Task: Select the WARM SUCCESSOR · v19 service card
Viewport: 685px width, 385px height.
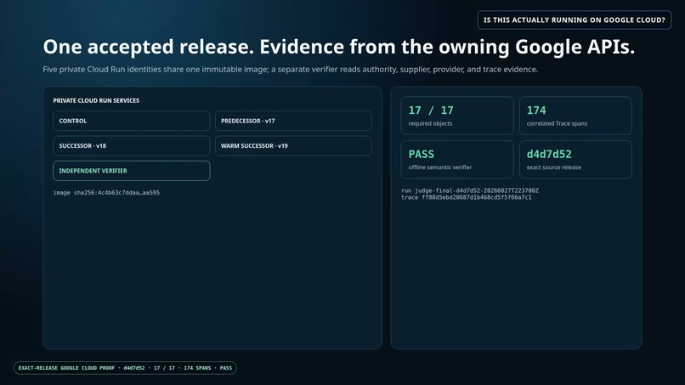Action: tap(293, 146)
